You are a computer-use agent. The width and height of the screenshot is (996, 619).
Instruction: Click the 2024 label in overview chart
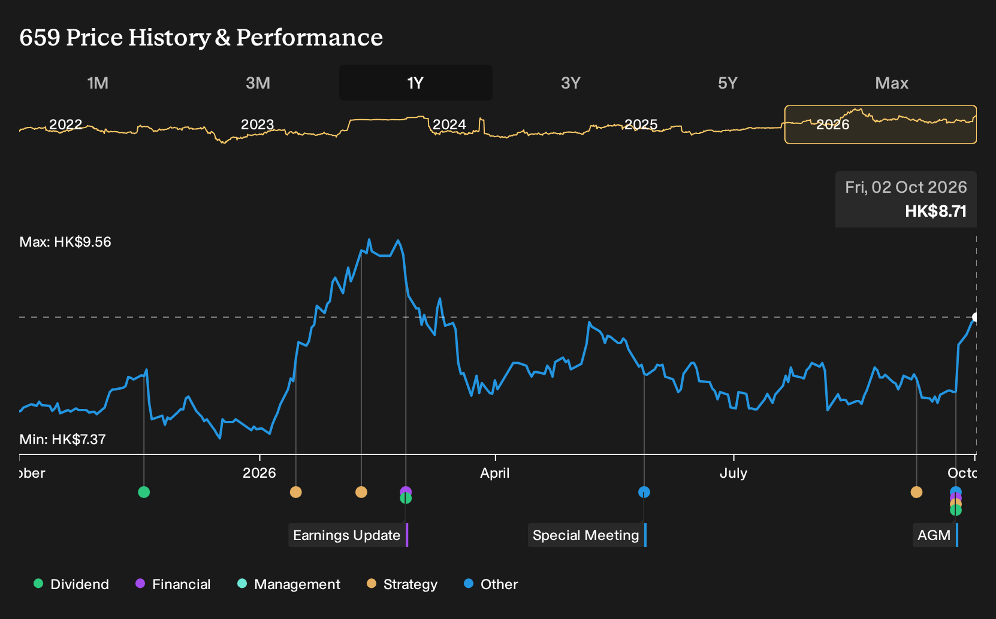click(x=449, y=125)
